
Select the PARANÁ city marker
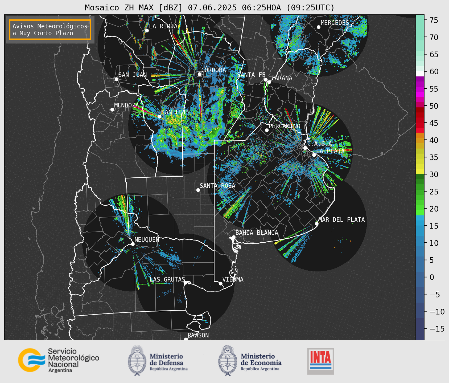269,82
